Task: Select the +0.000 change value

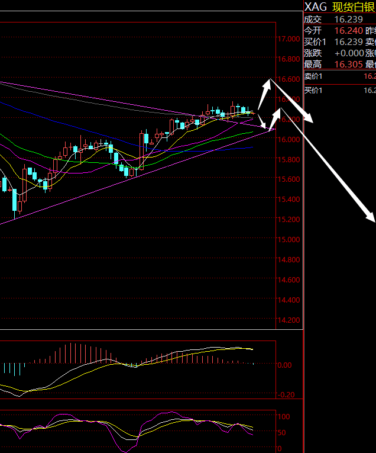Action: pos(349,53)
